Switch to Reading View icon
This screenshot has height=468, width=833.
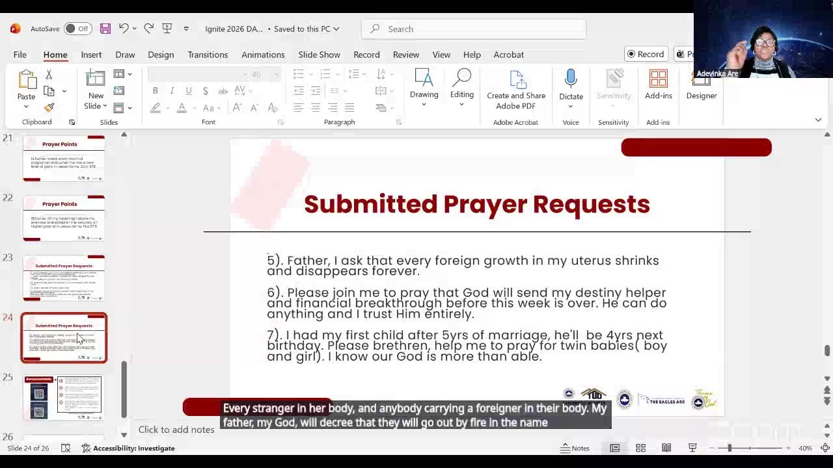pos(666,448)
